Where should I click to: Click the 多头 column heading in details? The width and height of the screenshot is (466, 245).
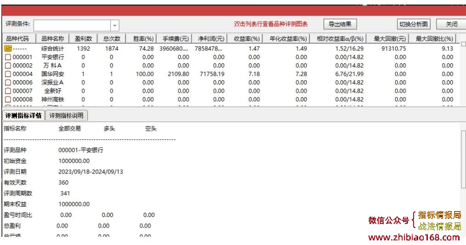109,129
